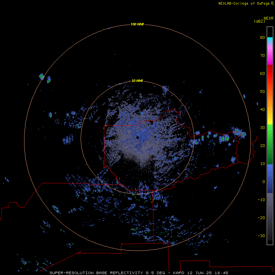
Task: Click the green band of the color scale
Action: (270, 144)
